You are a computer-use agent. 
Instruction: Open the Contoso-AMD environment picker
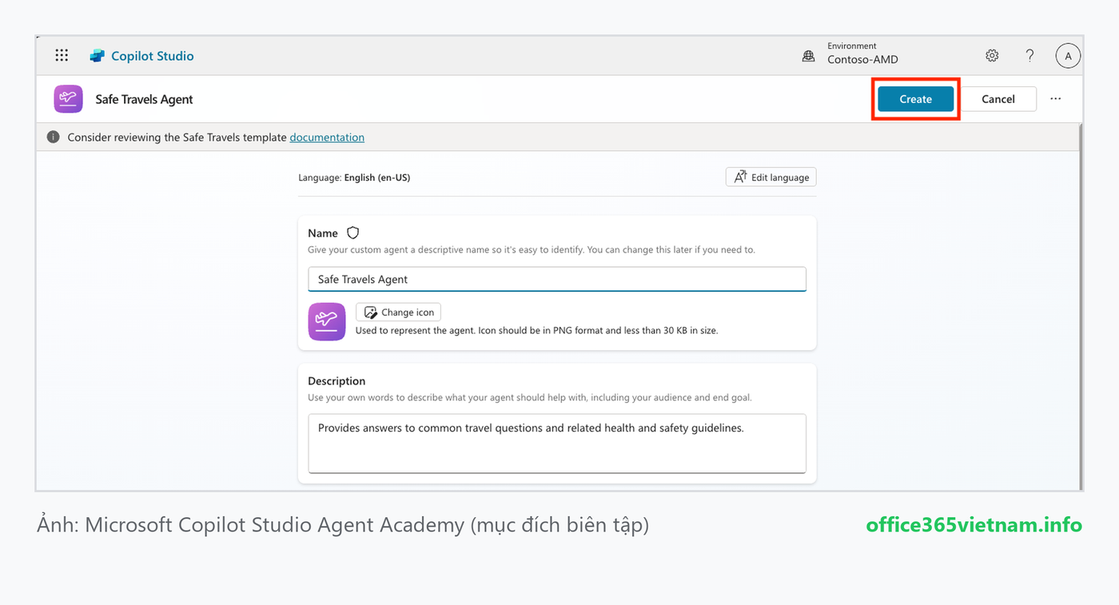tap(862, 54)
